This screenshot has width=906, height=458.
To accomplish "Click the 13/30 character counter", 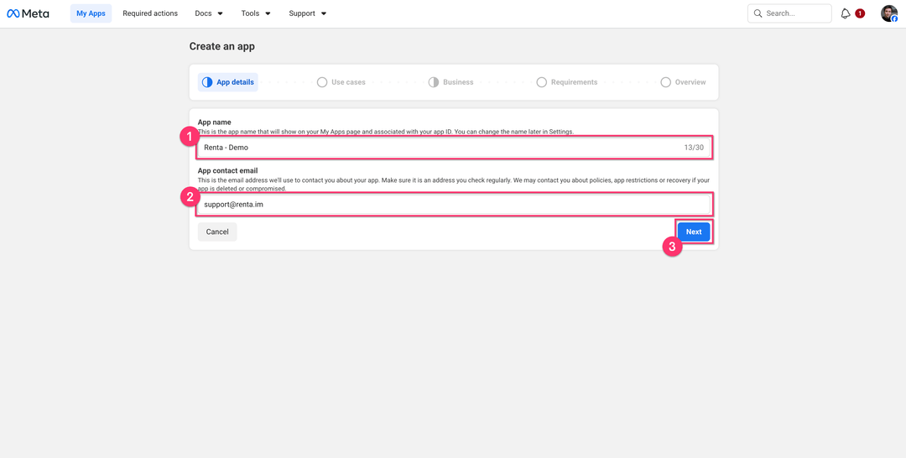I will pos(694,148).
